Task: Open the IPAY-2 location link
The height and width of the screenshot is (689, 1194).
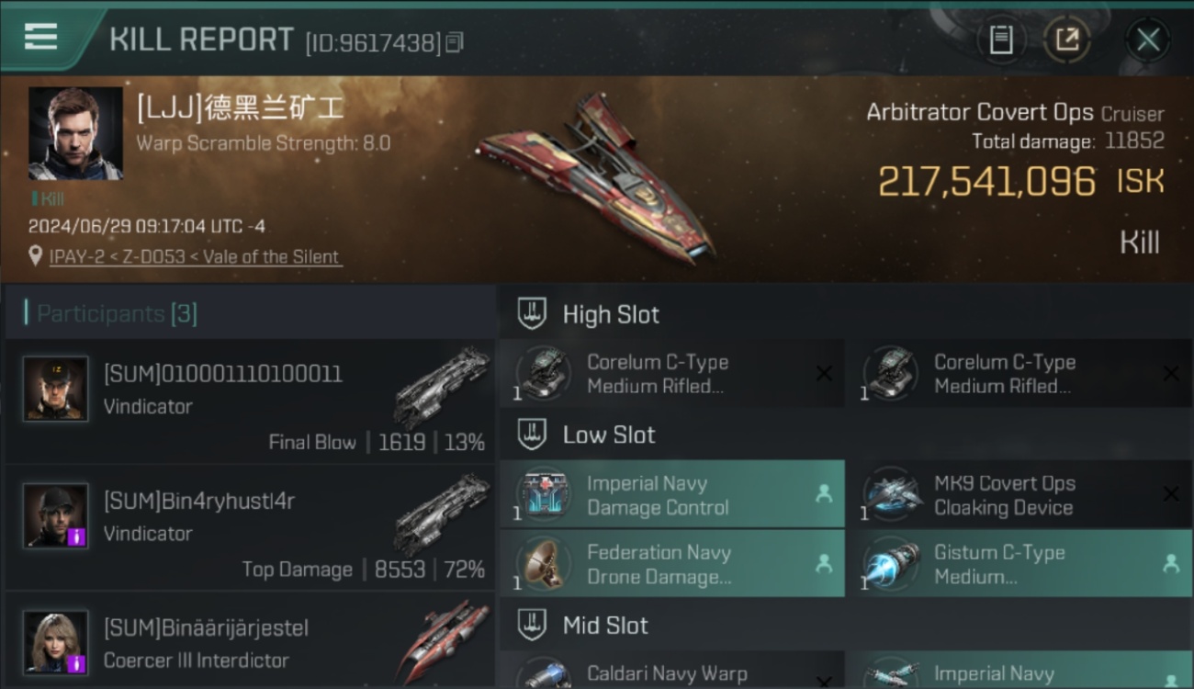Action: point(194,257)
